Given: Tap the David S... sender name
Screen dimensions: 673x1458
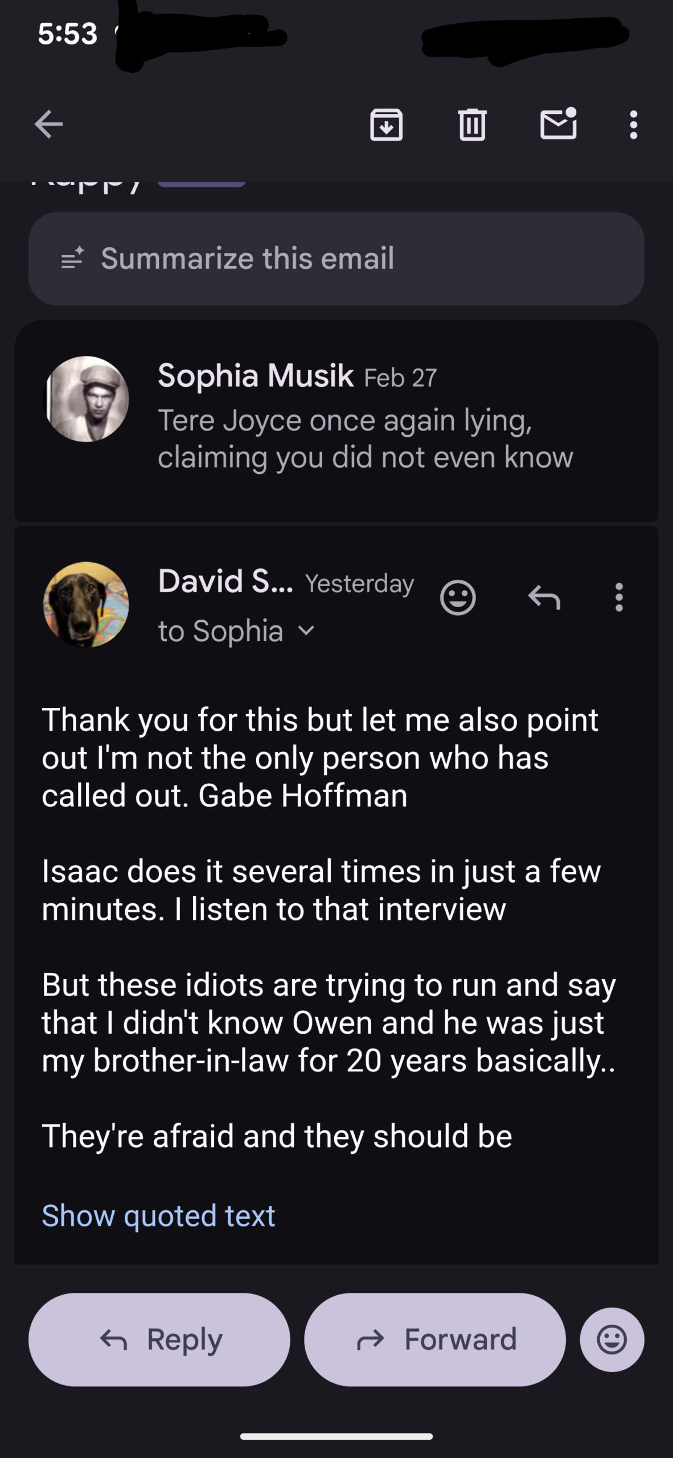Looking at the screenshot, I should pos(225,581).
